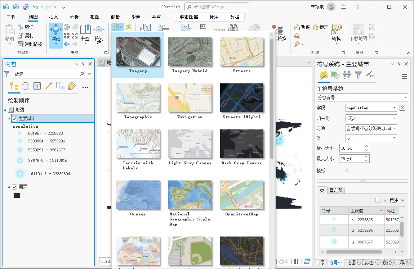Screen dimensions: 414x269
Task: Uncheck the 主要城市 layer checkbox
Action: tap(14, 119)
